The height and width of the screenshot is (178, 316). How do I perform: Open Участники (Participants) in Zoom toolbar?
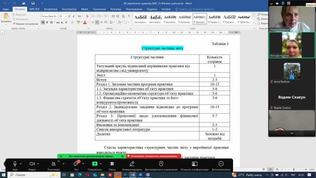[x=54, y=165]
